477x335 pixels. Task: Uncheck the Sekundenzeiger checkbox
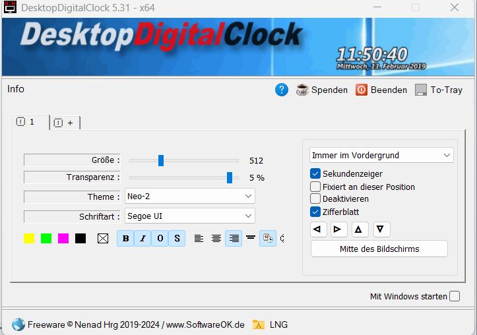pos(315,173)
